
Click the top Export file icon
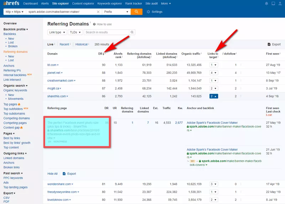269,44
